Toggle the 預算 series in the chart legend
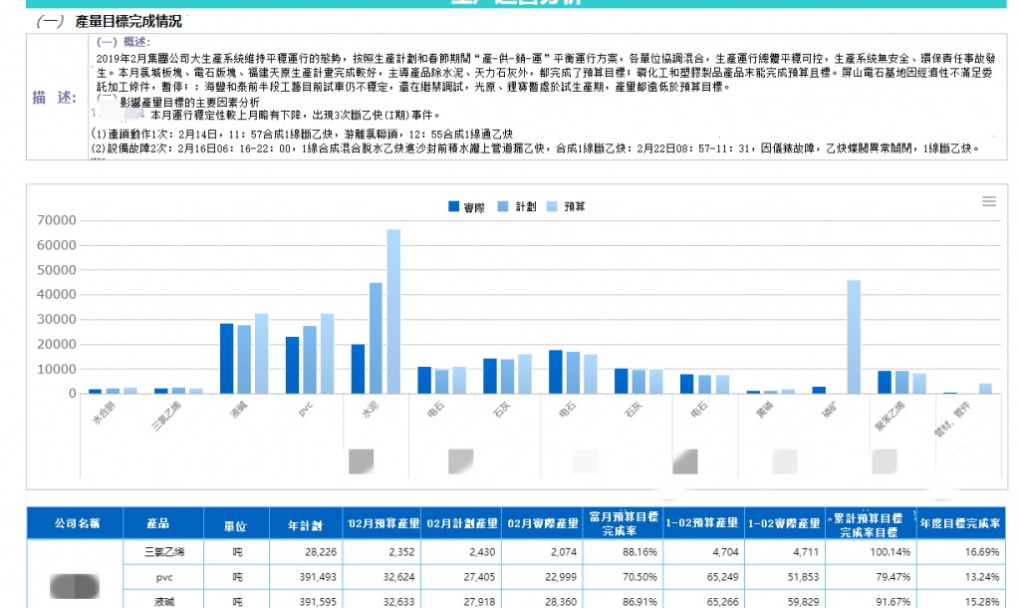Viewport: 1020px width, 608px height. (x=575, y=206)
